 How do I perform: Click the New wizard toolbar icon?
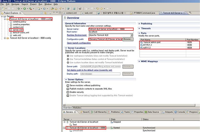tap(3, 9)
